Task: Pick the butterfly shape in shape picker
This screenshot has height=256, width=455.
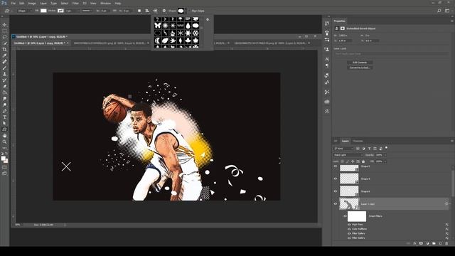Action: (158, 26)
